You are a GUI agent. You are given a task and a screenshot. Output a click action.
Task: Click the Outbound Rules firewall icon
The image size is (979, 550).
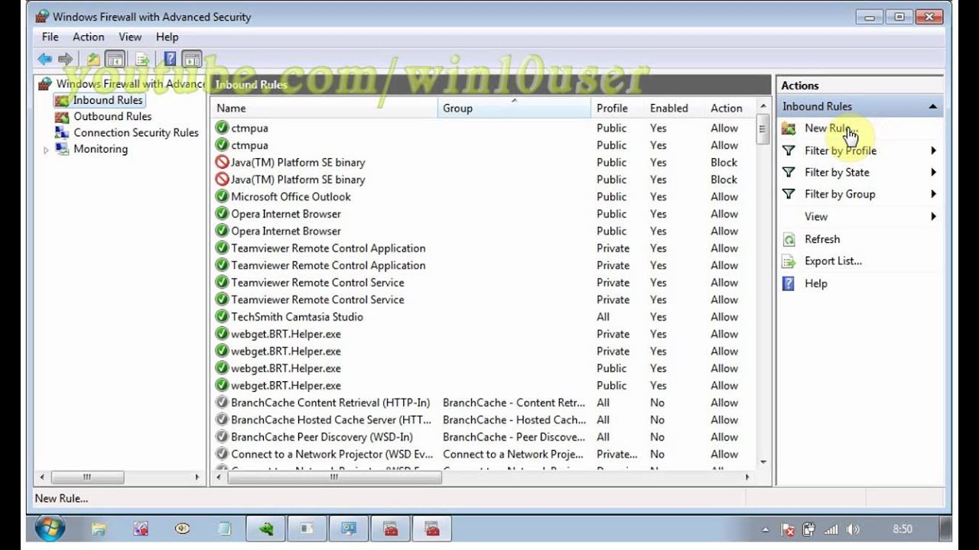pos(62,116)
